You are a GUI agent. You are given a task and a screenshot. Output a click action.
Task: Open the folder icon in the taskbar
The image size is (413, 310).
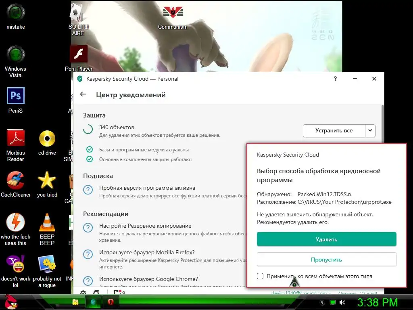75,302
